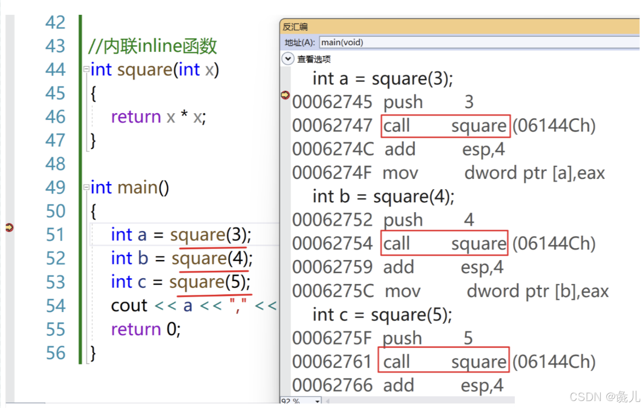Click disassembly line 00062754 call square
The image size is (642, 408).
tap(444, 243)
